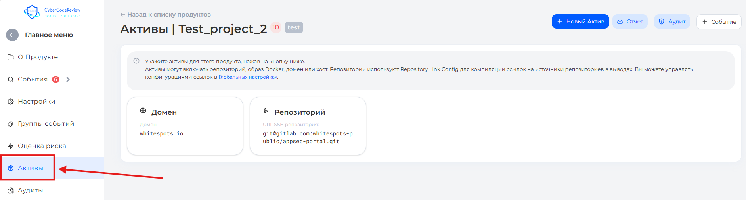Create a Новый Актив

580,21
